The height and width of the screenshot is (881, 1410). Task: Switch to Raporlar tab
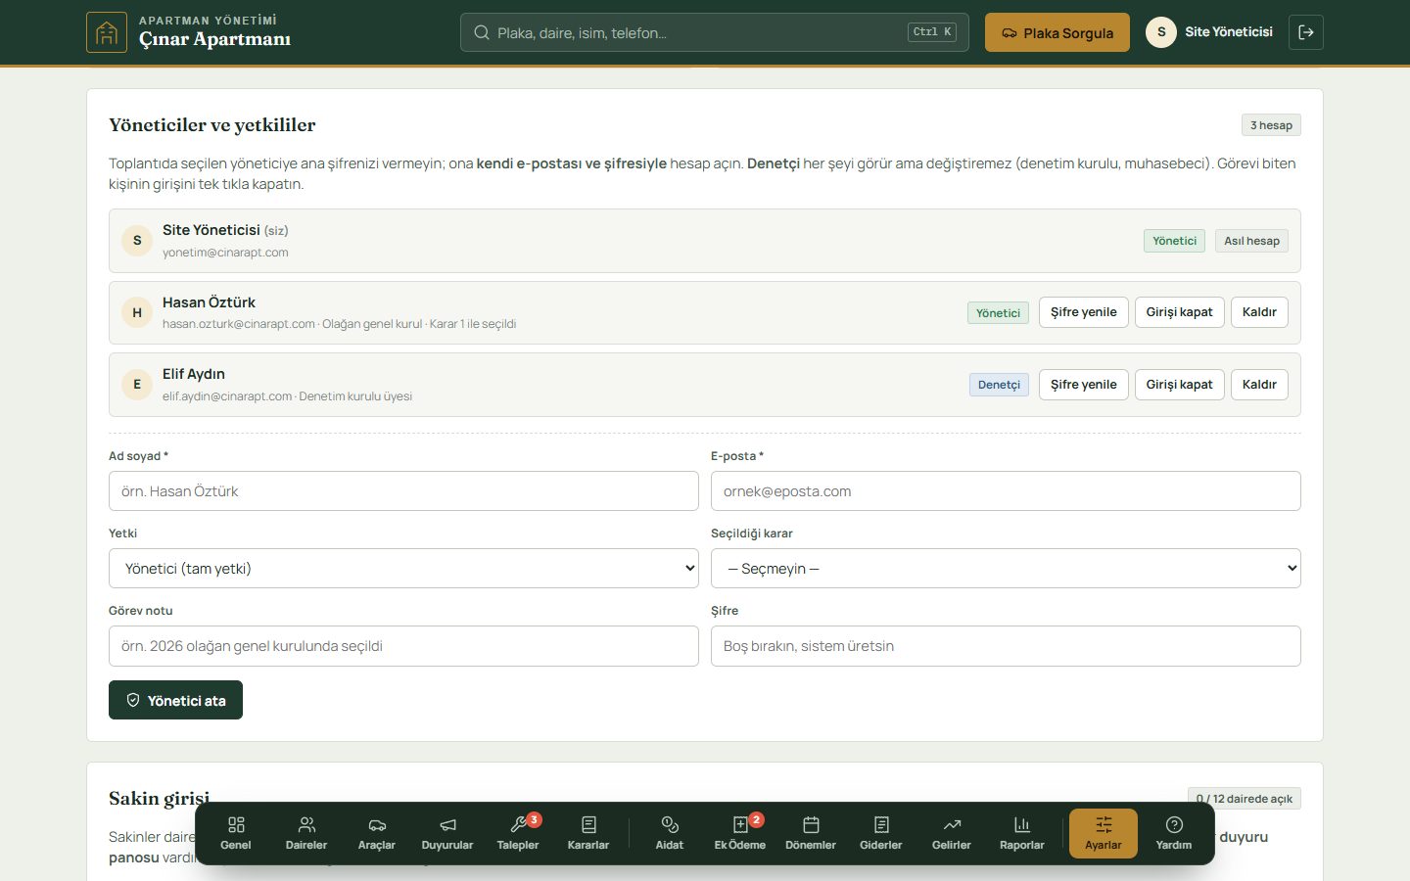1022,833
